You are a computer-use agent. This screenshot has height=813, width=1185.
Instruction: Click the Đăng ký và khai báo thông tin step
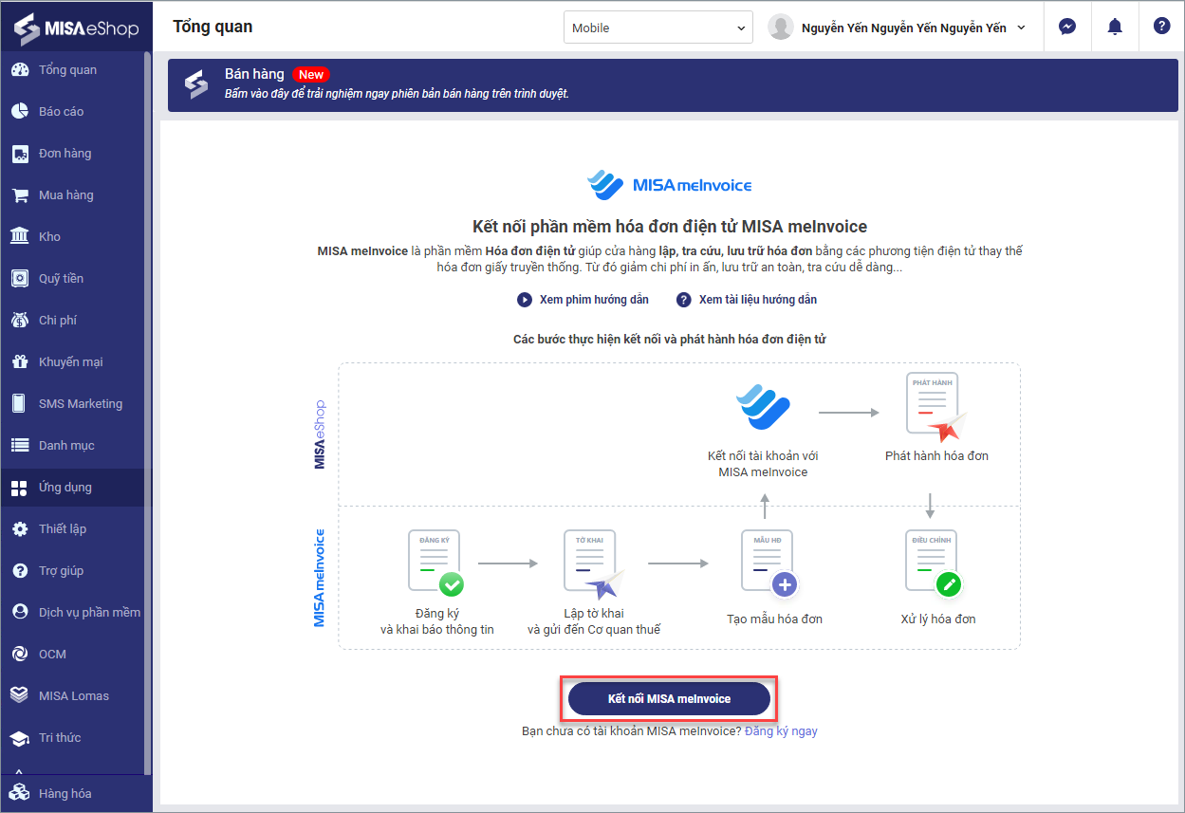click(x=437, y=582)
